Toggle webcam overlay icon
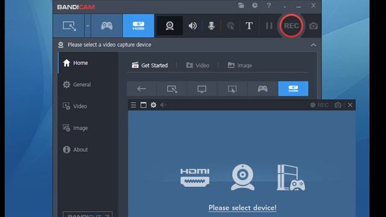Viewport: 386px width, 217px height. [x=169, y=26]
